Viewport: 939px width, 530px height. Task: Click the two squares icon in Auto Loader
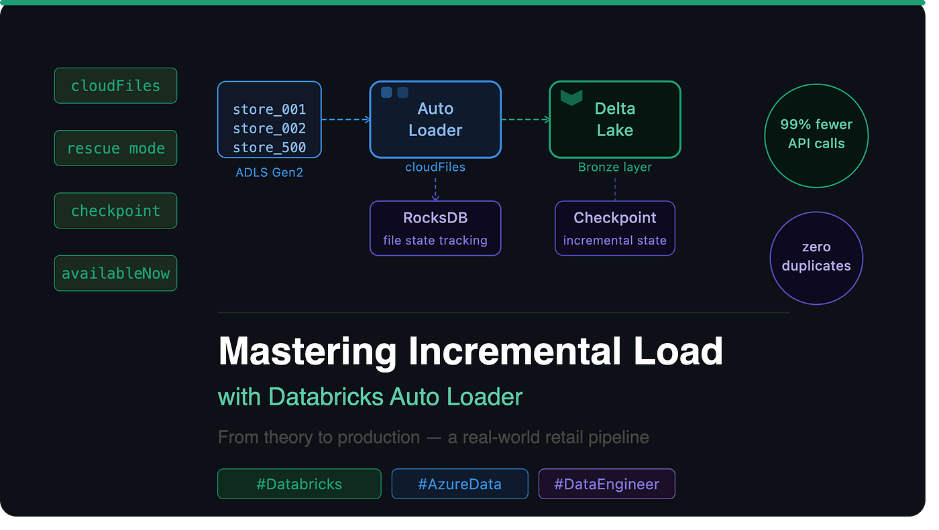394,92
